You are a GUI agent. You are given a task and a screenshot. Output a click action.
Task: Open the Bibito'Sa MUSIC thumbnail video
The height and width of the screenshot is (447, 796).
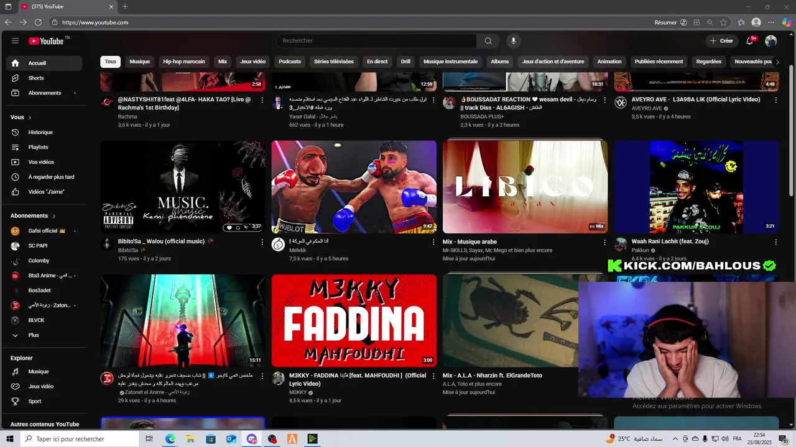click(183, 187)
